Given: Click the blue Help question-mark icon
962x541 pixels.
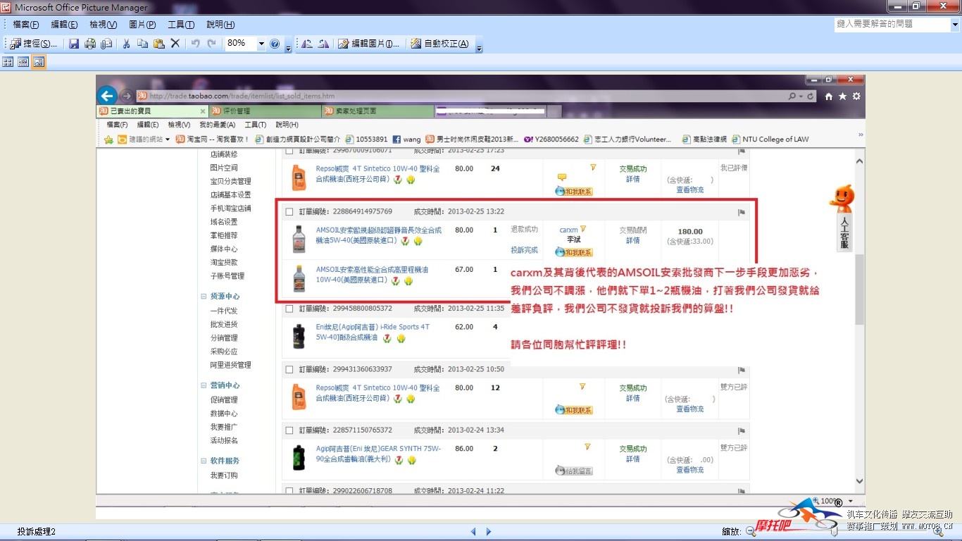Looking at the screenshot, I should (x=275, y=44).
